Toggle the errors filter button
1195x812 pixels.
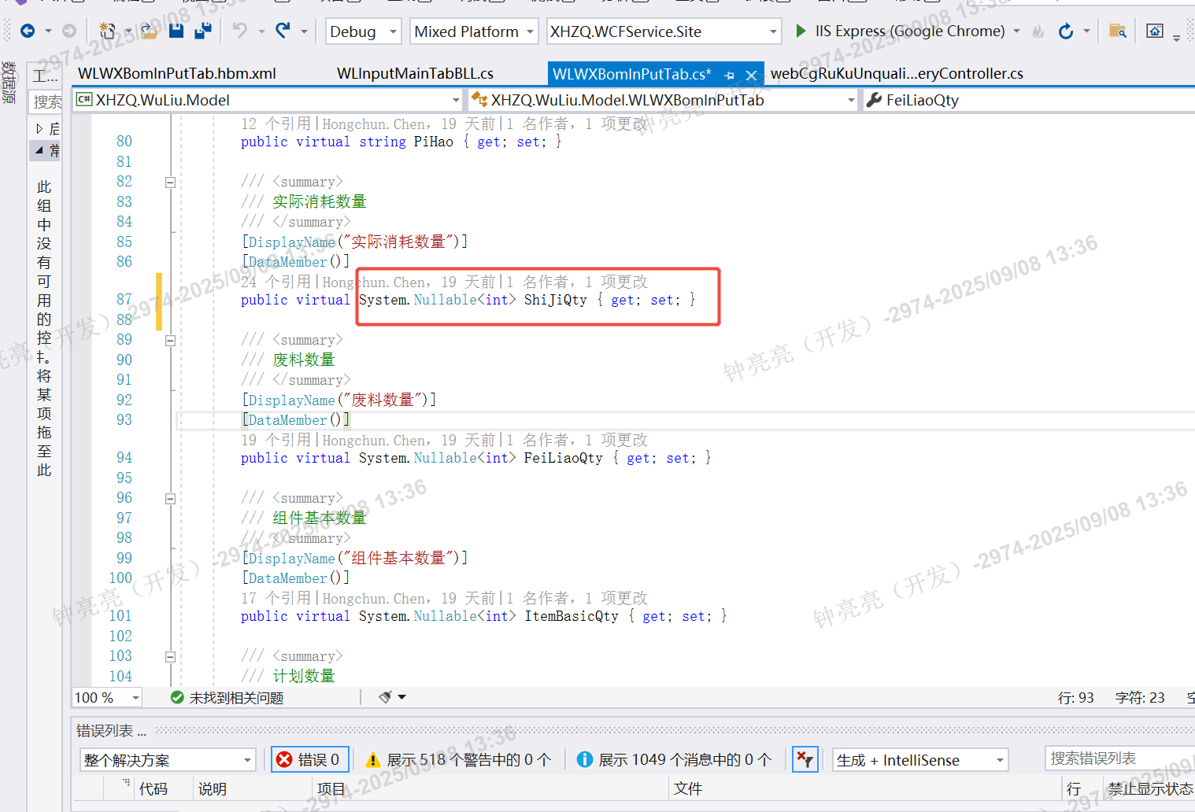(310, 759)
